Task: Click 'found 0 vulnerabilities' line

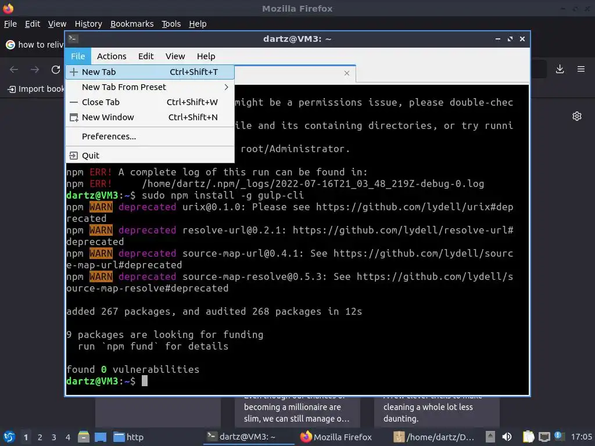Action: (x=133, y=369)
